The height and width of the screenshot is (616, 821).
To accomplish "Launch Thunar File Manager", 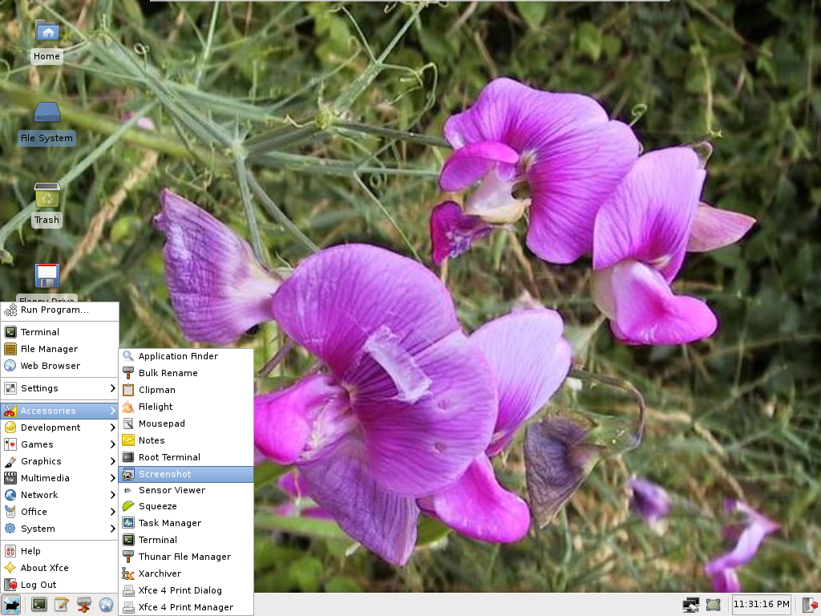I will tap(186, 557).
